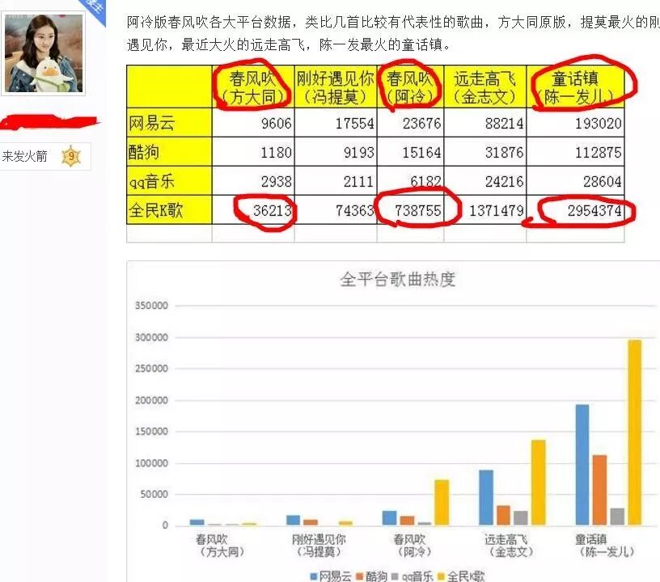Click the cell value 193020
This screenshot has height=582, width=660.
click(x=599, y=123)
